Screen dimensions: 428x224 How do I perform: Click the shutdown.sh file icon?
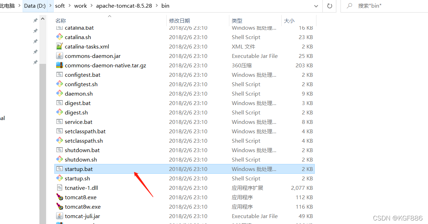[59, 159]
